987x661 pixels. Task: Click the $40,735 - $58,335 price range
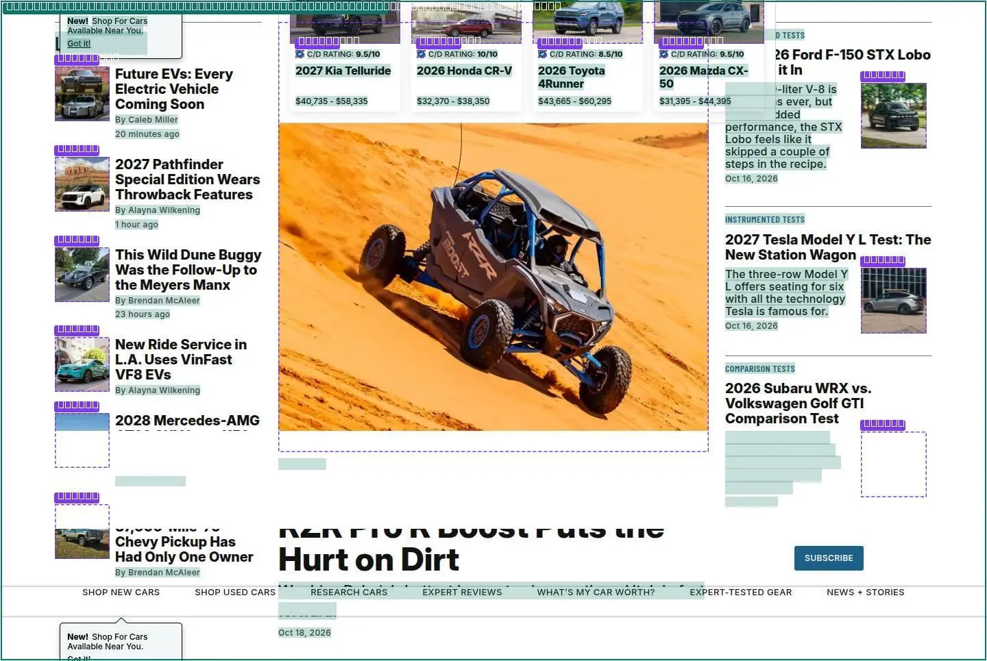332,101
